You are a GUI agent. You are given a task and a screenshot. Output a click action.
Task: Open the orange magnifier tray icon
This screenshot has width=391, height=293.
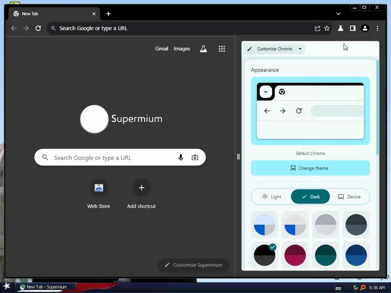coord(363,288)
